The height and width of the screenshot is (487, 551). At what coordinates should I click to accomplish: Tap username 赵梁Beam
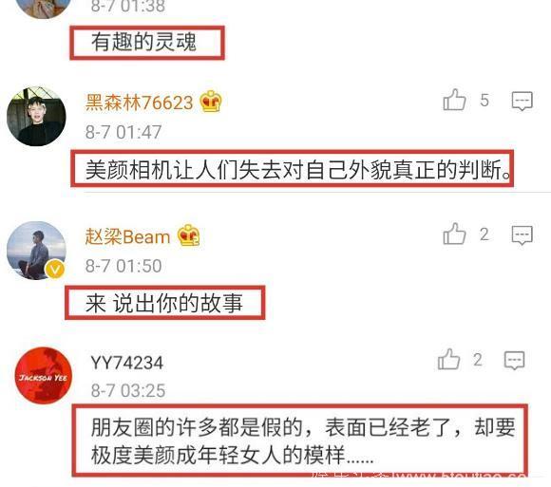[x=127, y=236]
